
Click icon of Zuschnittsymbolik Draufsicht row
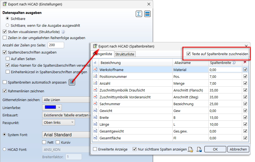click(95, 90)
